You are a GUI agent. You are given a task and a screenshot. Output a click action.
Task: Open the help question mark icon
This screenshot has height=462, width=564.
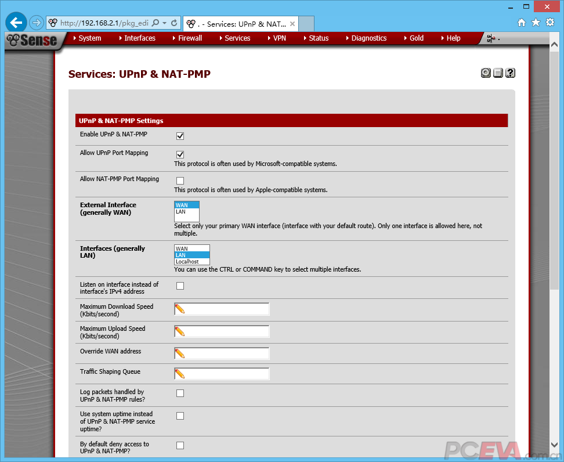tap(510, 73)
